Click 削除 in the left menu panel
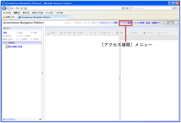Image resolution: width=181 pixels, height=123 pixels. click(x=35, y=33)
